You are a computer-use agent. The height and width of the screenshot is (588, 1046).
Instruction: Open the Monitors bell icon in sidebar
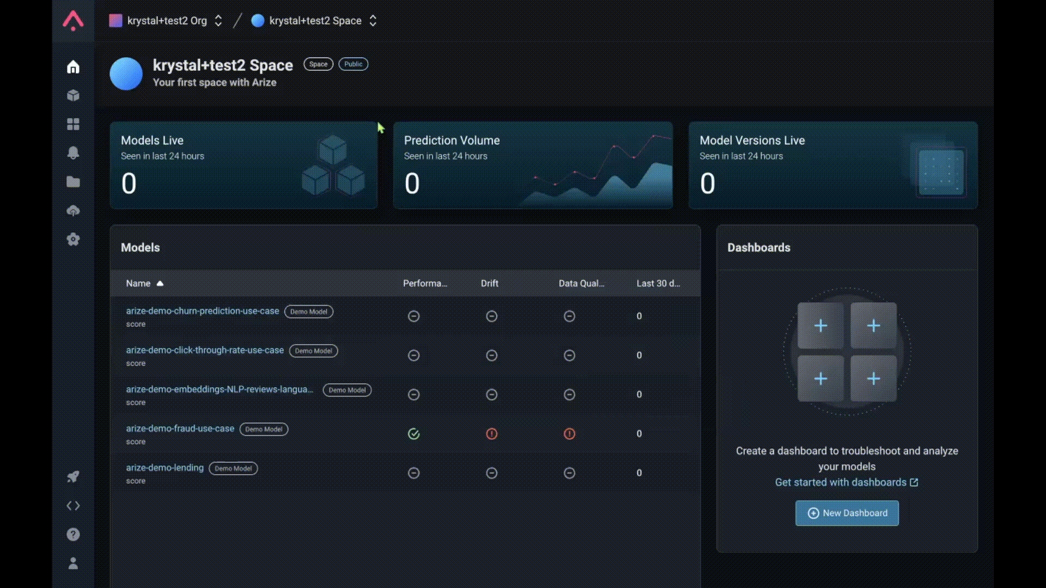pos(73,153)
